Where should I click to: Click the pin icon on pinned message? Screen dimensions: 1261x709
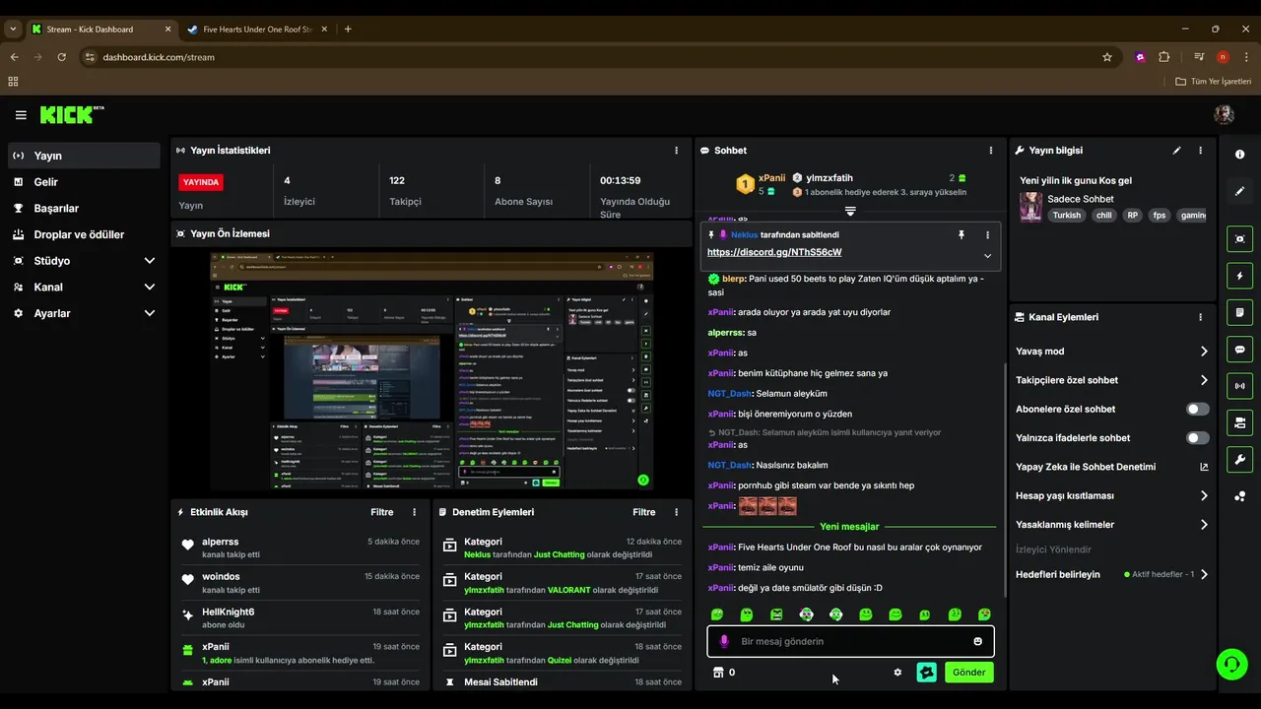962,235
